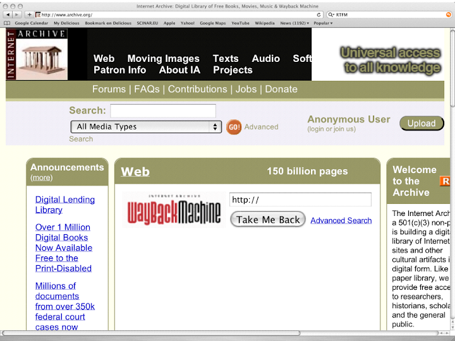The width and height of the screenshot is (455, 341).
Task: Open the Patron Info page
Action: point(120,70)
